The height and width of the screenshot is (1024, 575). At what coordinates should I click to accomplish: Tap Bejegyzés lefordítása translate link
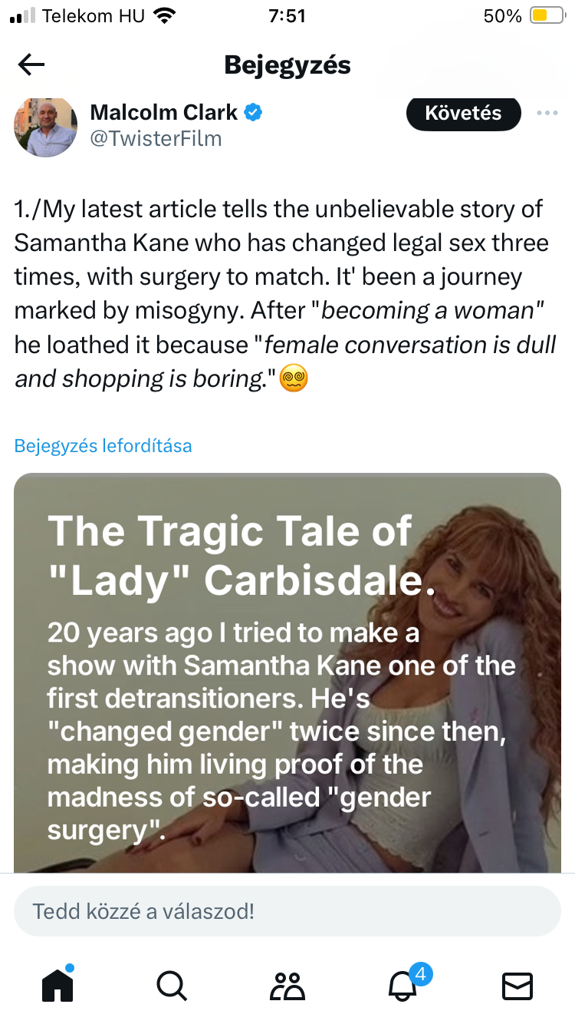pos(103,445)
